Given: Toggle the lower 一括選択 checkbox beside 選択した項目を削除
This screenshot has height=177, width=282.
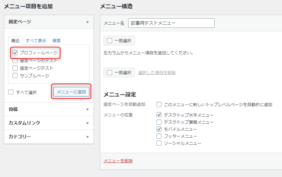Looking at the screenshot, I should [110, 73].
